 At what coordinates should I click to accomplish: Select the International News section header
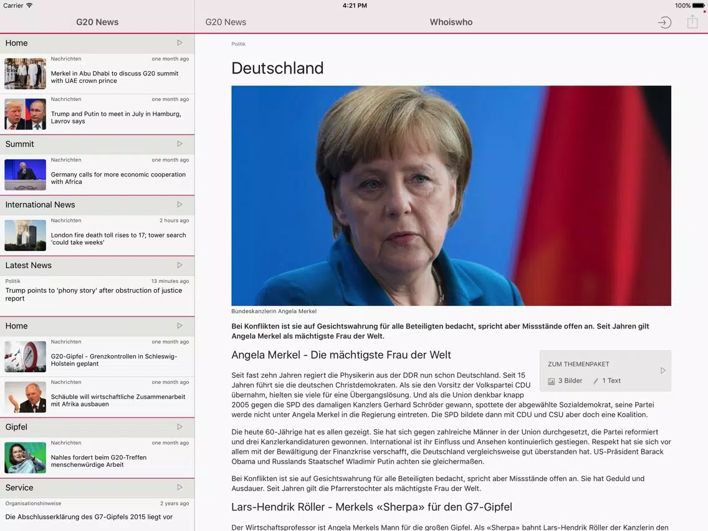pos(97,204)
